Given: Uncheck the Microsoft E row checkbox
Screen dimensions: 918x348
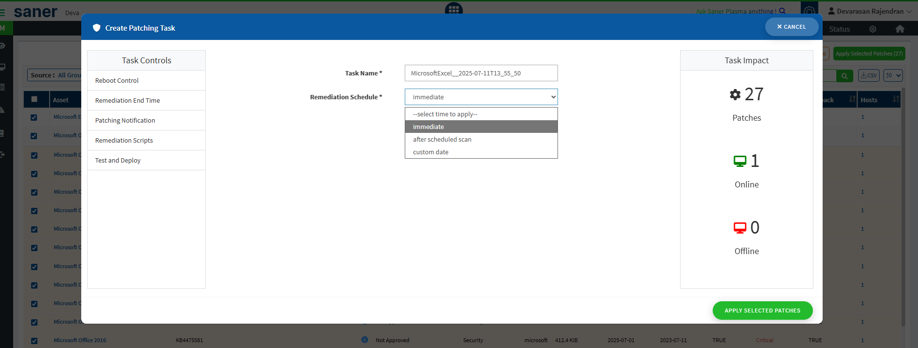Looking at the screenshot, I should (34, 117).
